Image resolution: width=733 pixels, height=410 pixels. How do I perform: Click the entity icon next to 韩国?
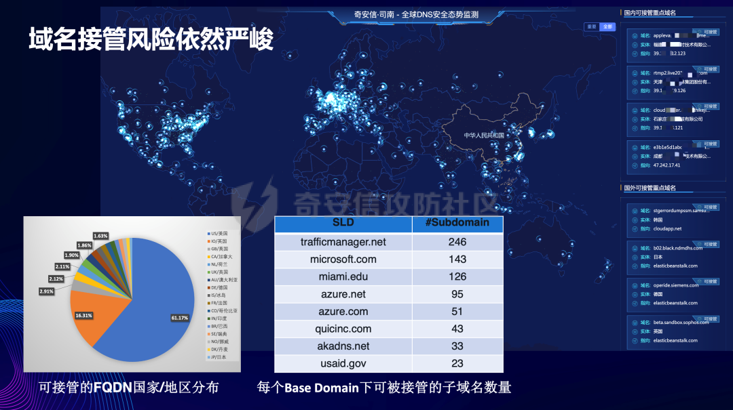tap(635, 220)
